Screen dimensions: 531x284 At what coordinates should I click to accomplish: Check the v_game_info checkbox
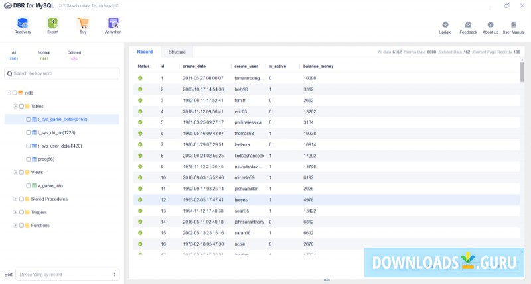click(28, 186)
